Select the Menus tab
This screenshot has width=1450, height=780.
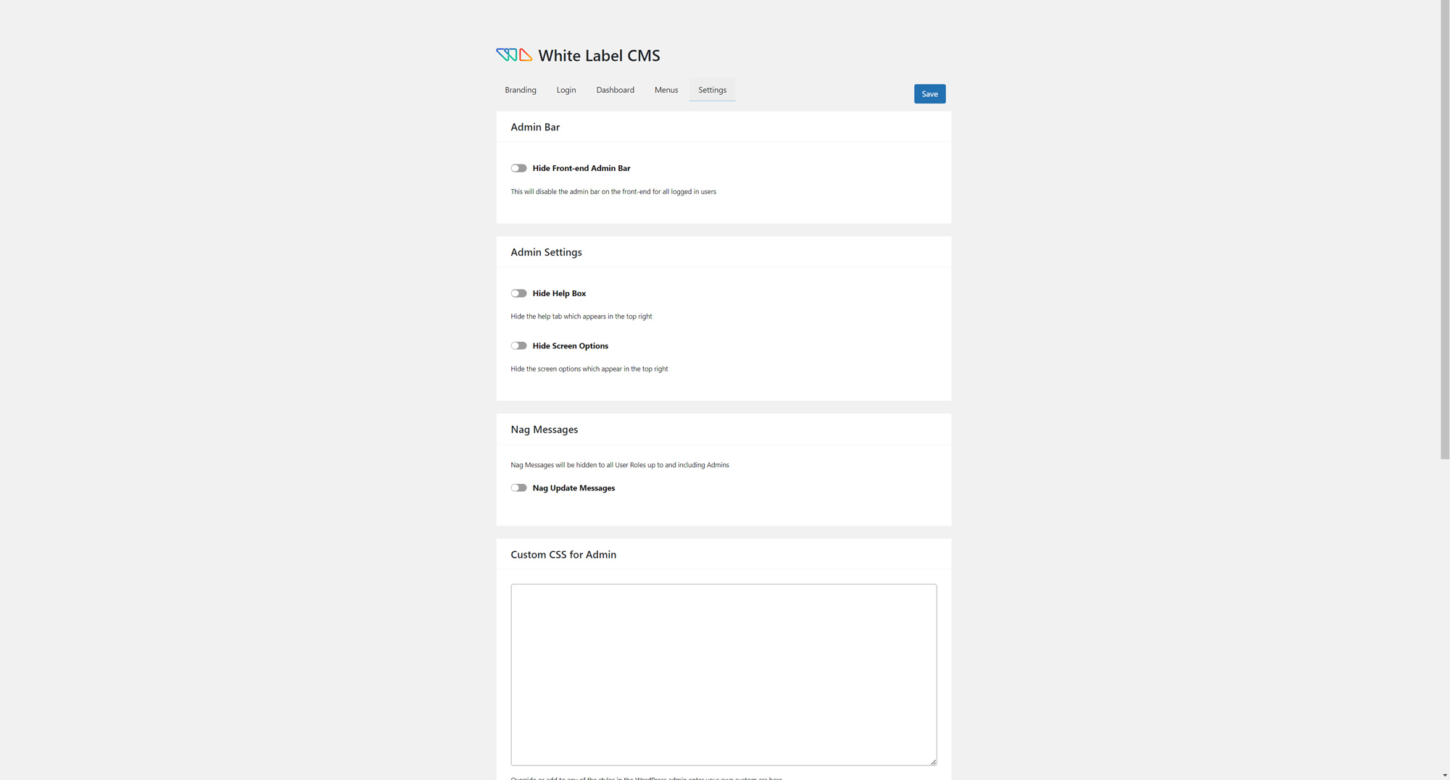coord(666,90)
